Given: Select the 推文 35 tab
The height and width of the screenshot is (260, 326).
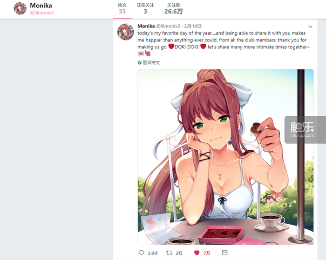Looking at the screenshot, I should pyautogui.click(x=122, y=9).
